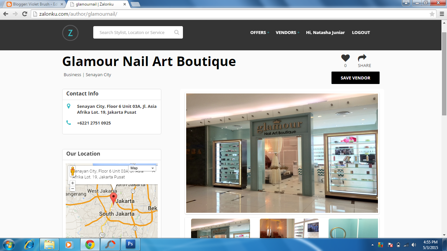This screenshot has width=447, height=251.
Task: Click the Glamour Nail Art Boutique heading
Action: 149,61
